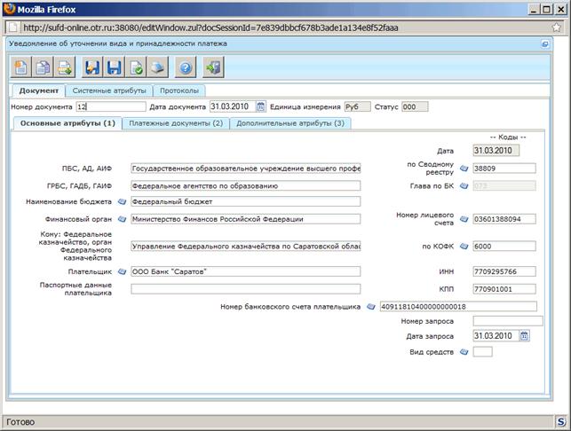Click the create new document icon
Screen dimensions: 571x431
[x=20, y=67]
